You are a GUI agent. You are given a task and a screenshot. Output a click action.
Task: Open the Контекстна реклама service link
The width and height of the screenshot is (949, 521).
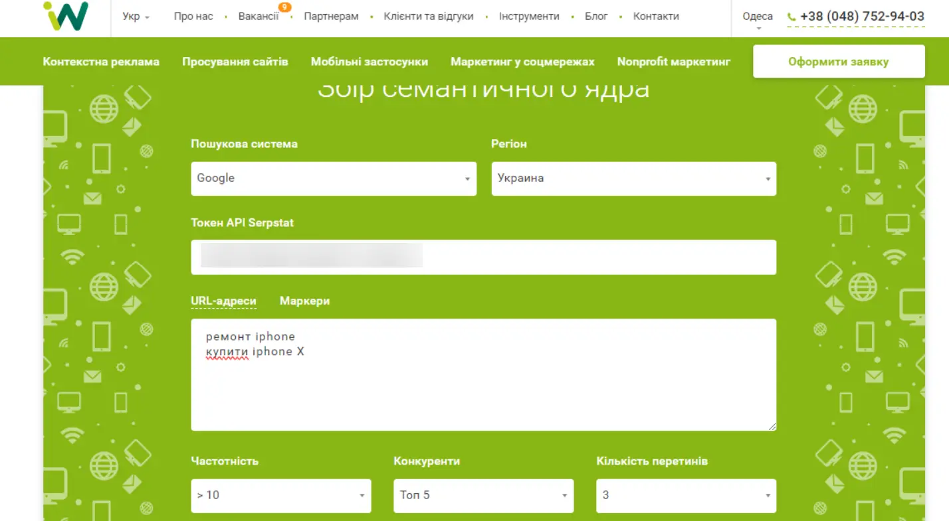pyautogui.click(x=101, y=62)
